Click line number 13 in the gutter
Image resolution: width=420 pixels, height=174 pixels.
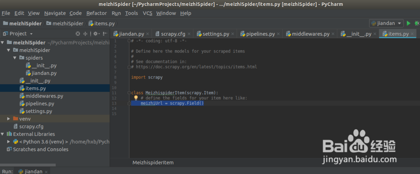pos(114,103)
